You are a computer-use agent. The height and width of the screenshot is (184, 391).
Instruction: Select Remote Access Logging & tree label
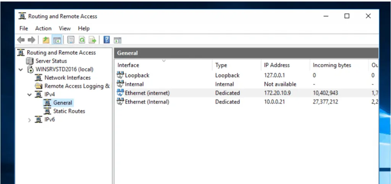[x=77, y=86]
